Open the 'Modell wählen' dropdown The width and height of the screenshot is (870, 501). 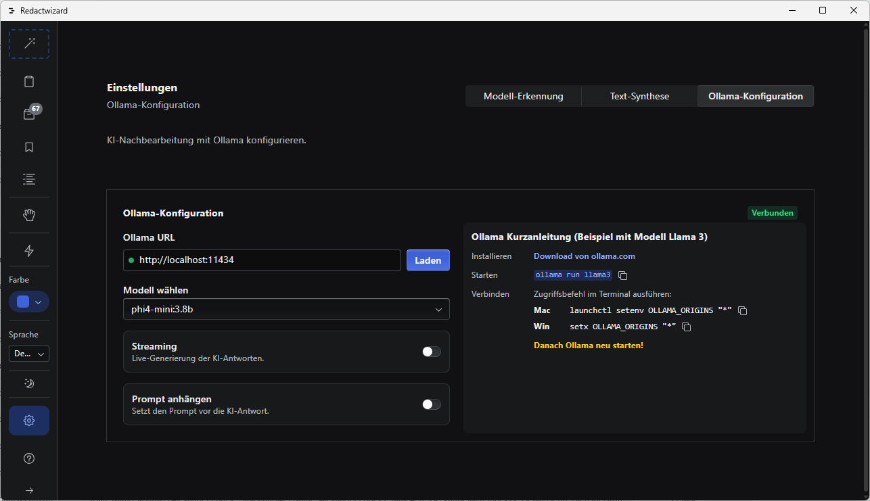coord(286,309)
